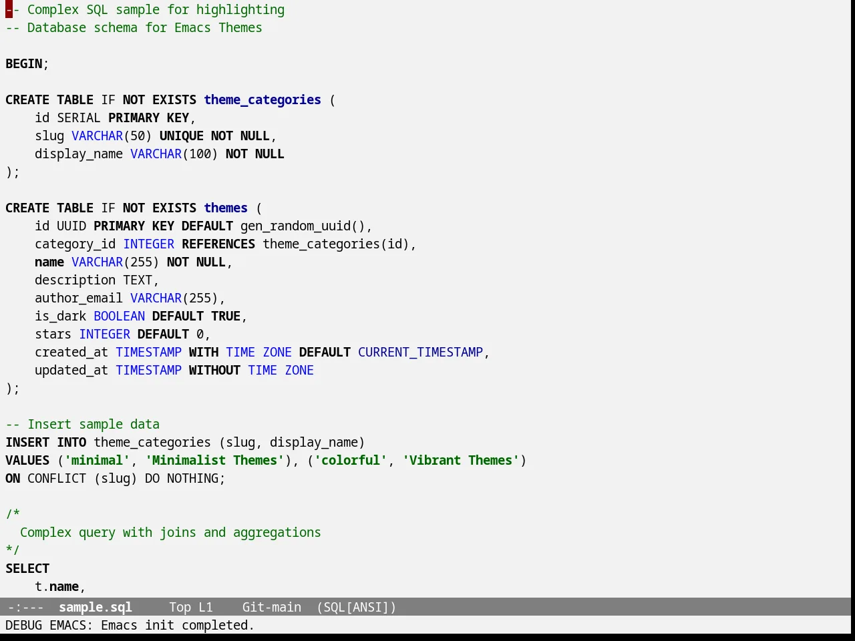
Task: Click the Git-main version control indicator
Action: click(272, 607)
